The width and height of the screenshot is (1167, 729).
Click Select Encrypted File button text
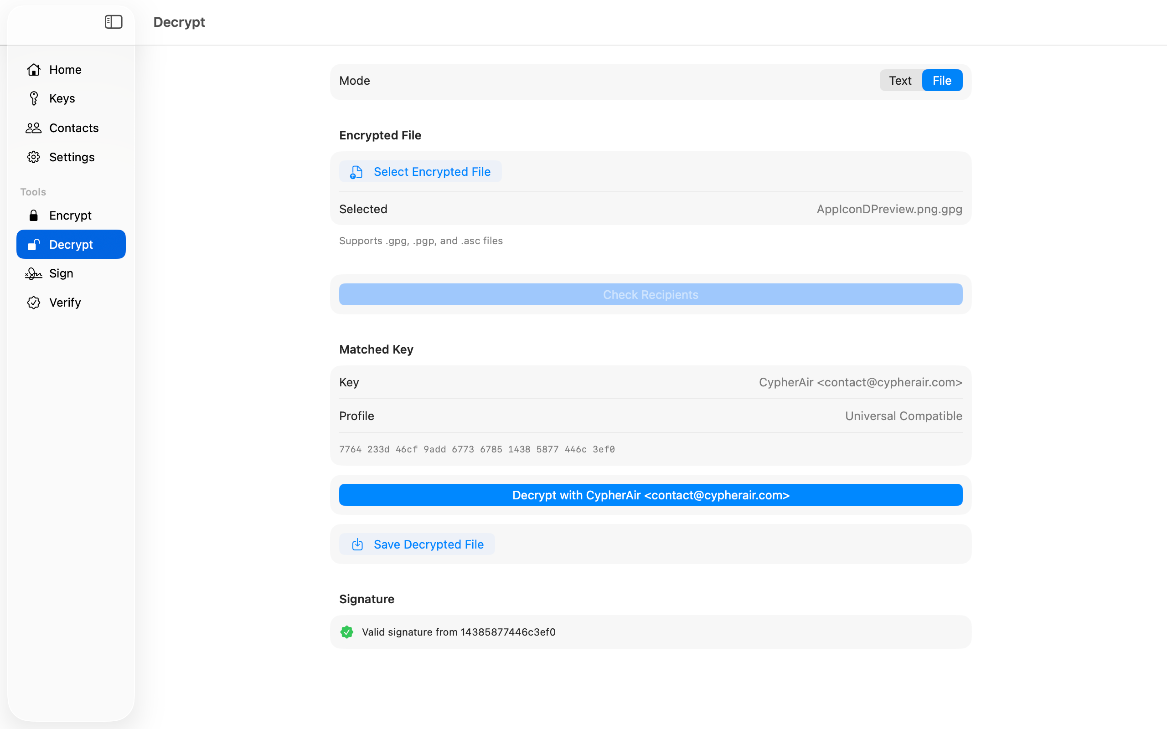(432, 172)
